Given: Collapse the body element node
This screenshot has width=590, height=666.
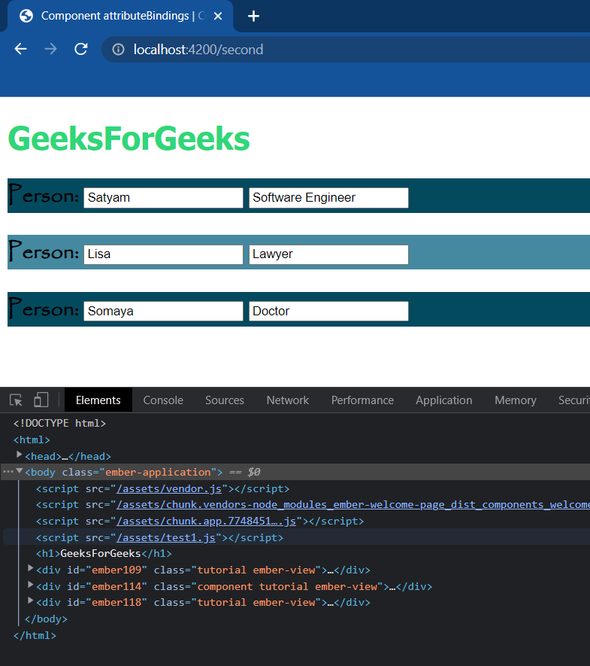Looking at the screenshot, I should (19, 471).
